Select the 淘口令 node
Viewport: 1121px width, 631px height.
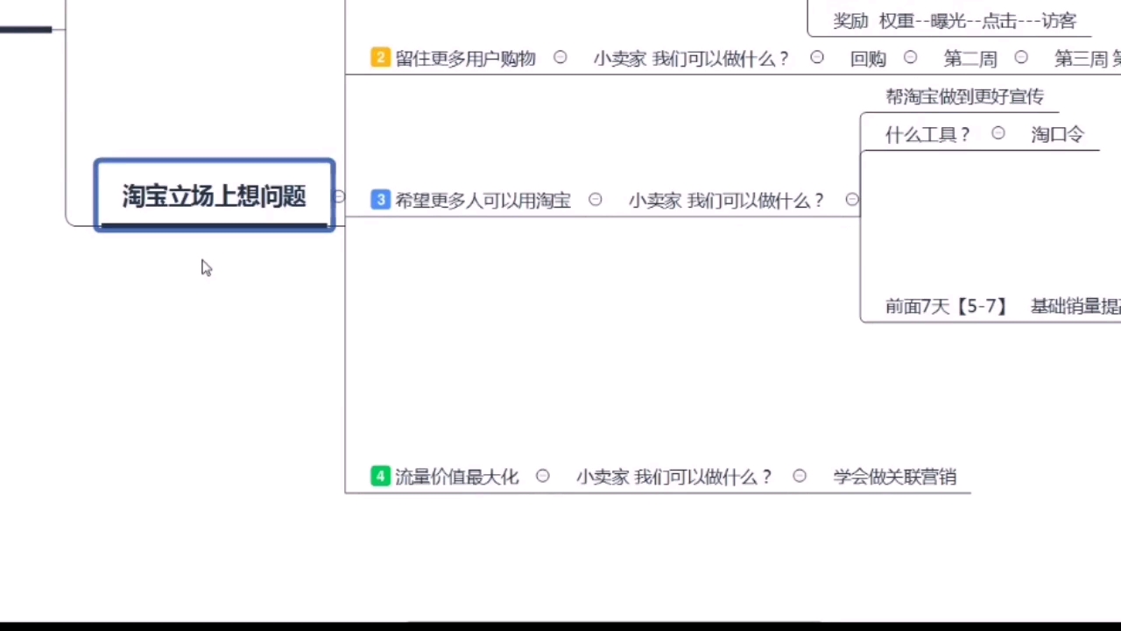[1057, 134]
